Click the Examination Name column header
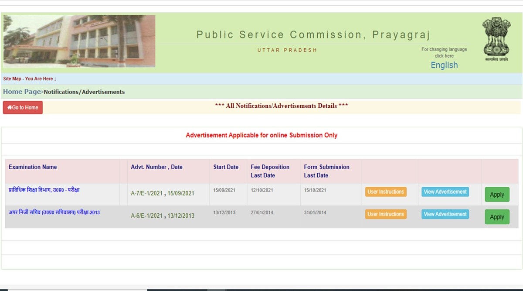This screenshot has width=523, height=291. point(33,167)
